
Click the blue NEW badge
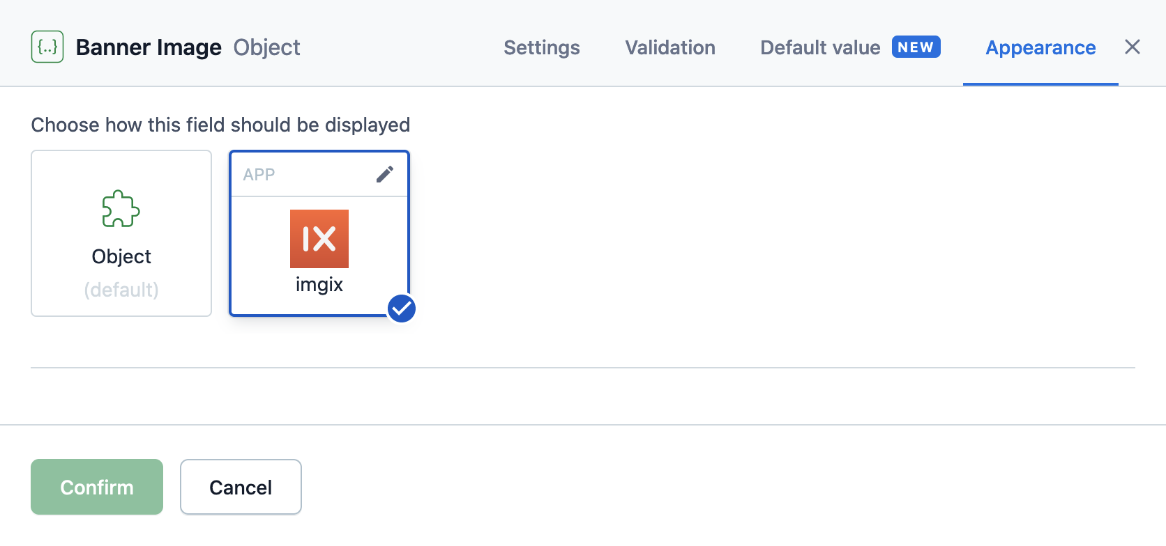click(x=916, y=47)
